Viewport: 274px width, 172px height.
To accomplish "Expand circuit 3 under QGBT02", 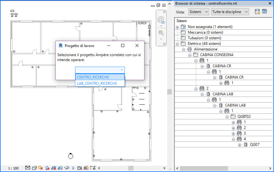I will point(233,134).
